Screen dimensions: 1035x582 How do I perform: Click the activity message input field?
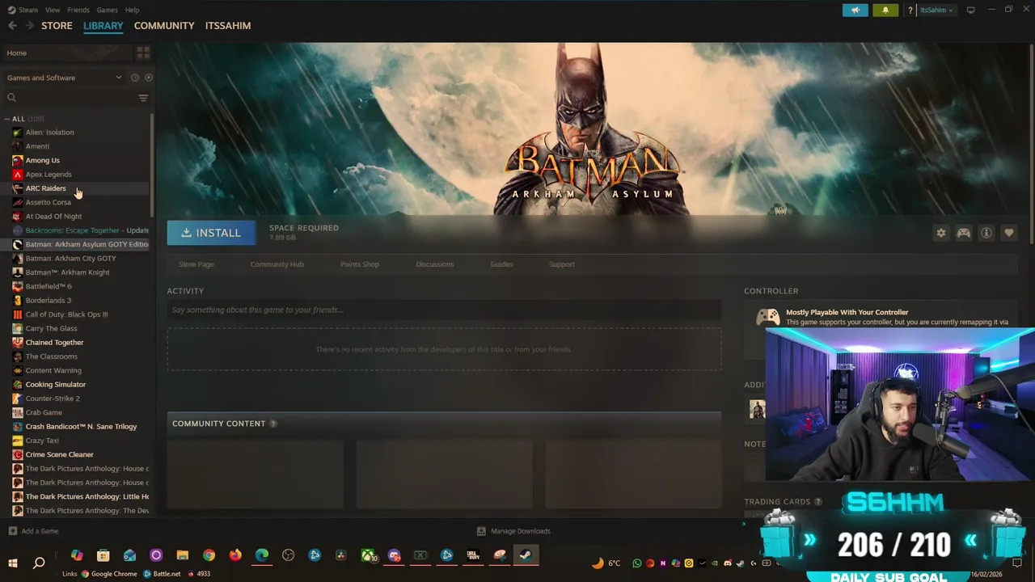point(444,310)
